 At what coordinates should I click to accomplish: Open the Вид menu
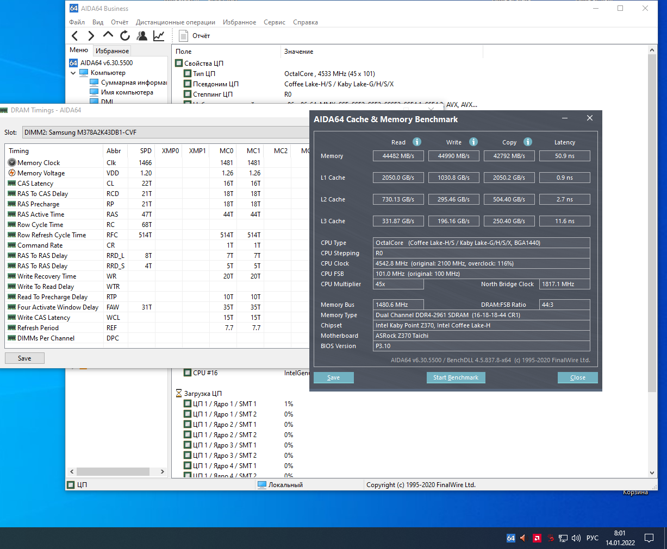98,22
